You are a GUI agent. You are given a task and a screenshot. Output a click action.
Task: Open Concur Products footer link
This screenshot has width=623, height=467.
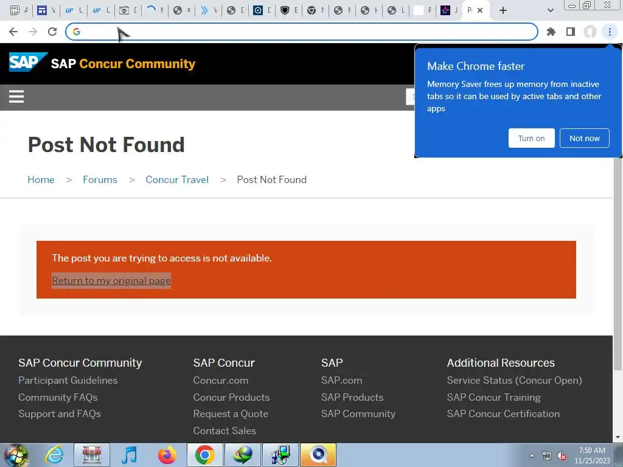click(x=231, y=397)
